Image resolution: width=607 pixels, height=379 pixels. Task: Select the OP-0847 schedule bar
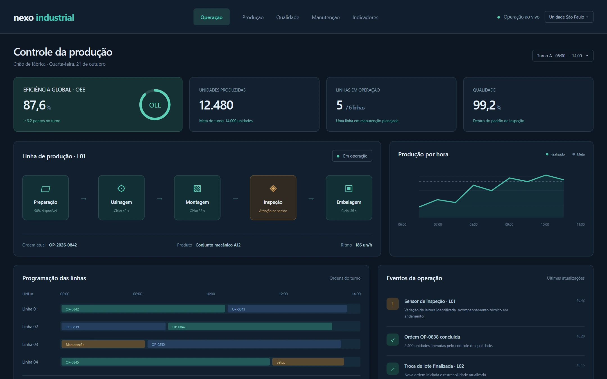tap(250, 327)
